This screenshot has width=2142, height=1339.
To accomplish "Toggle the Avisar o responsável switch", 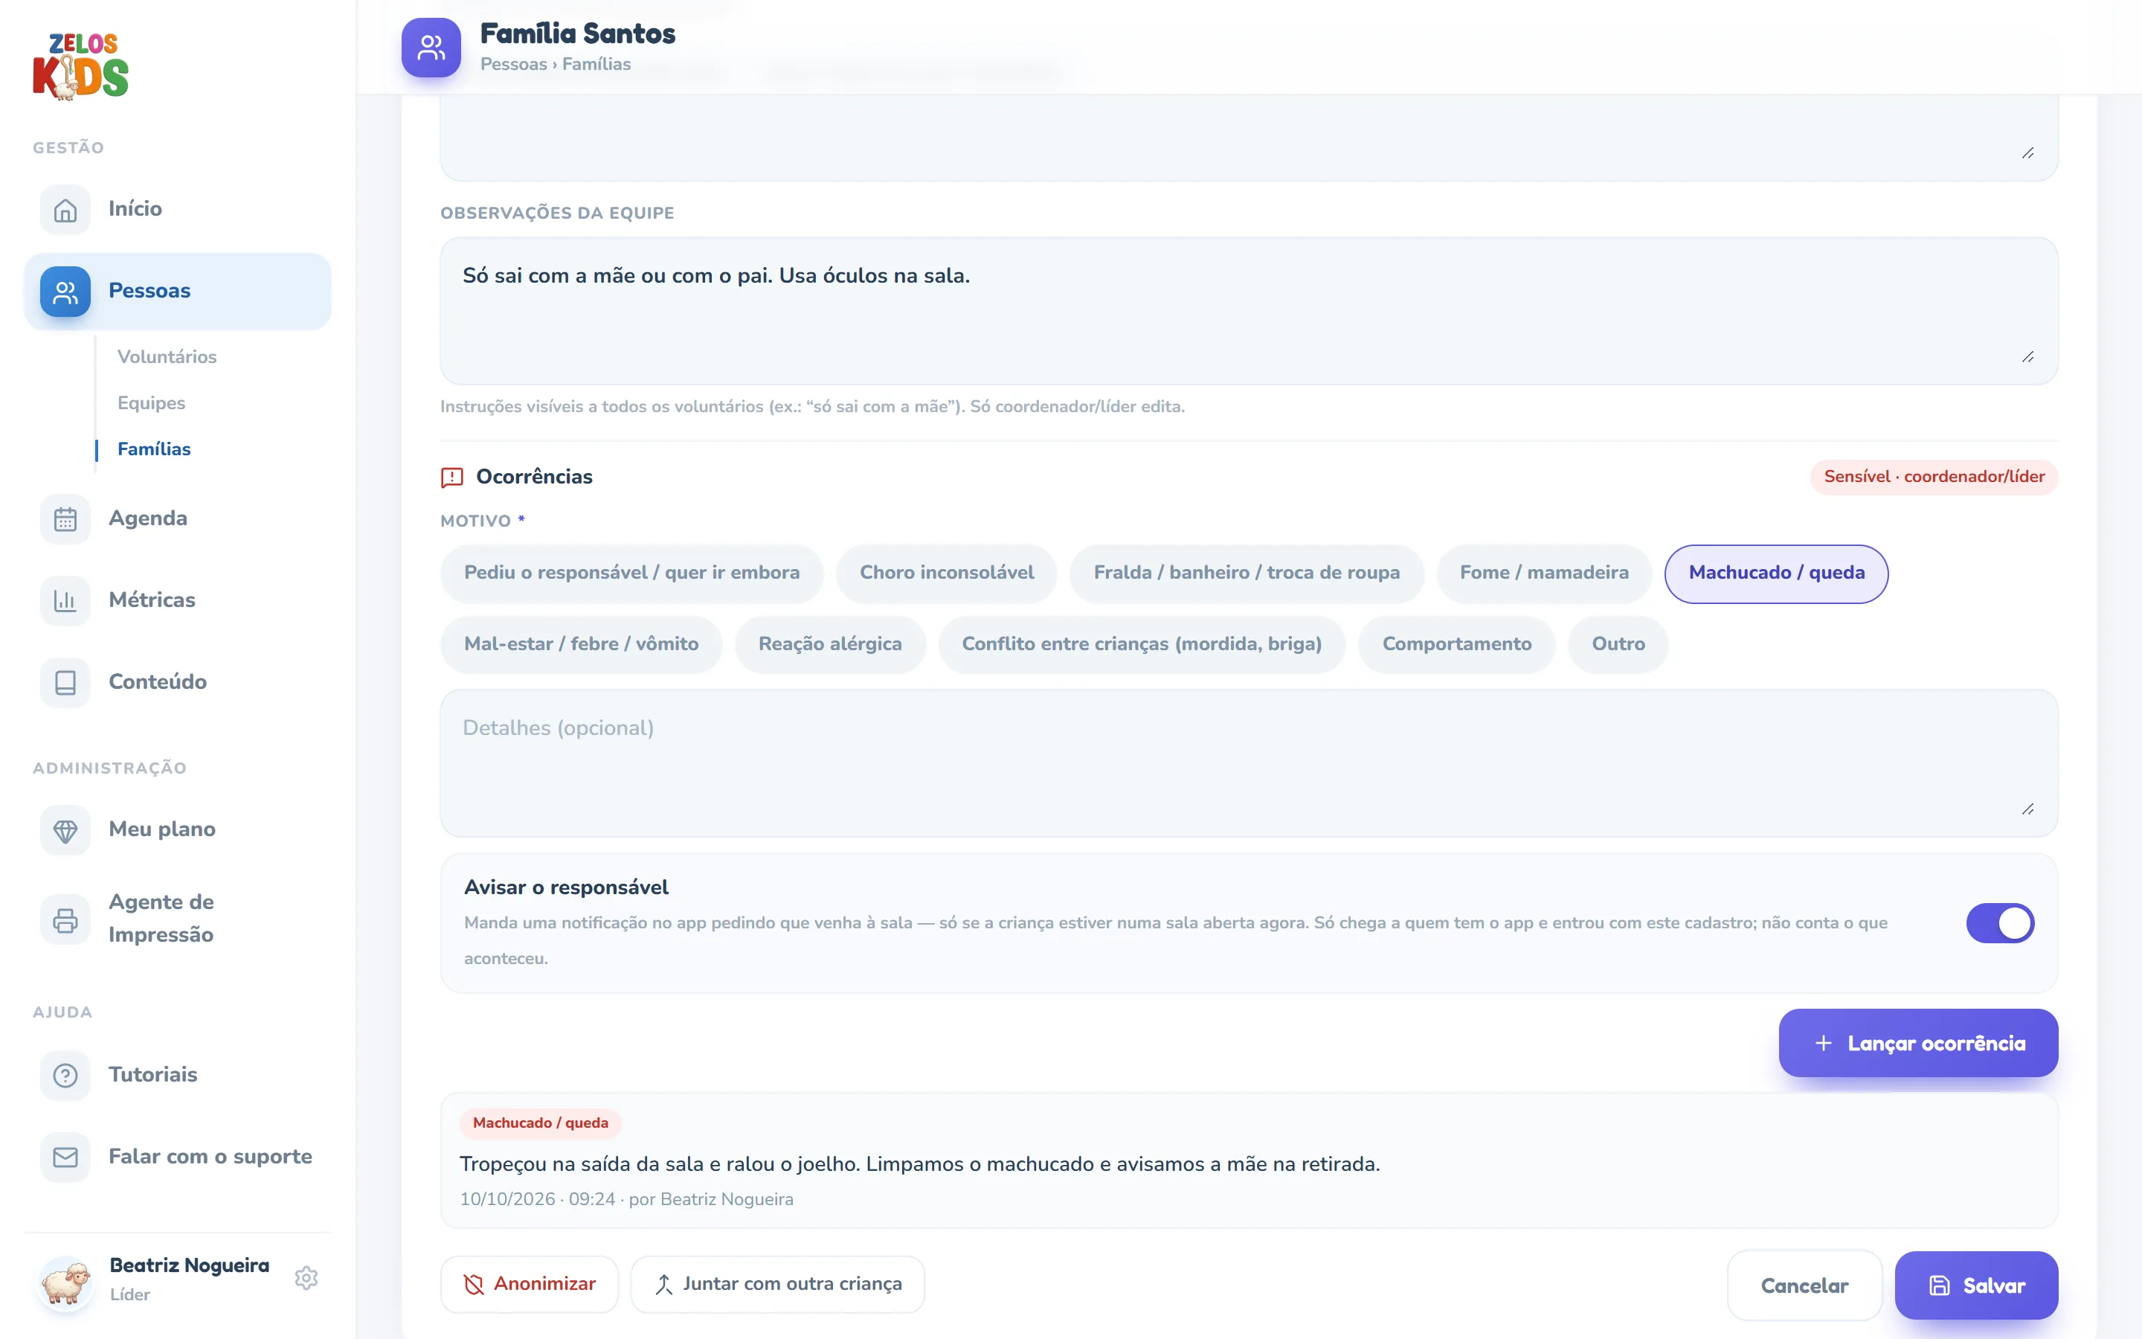I will click(x=1999, y=922).
